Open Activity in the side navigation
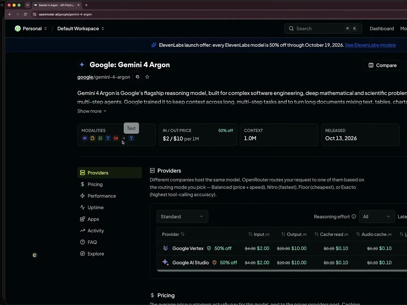 coord(110,231)
